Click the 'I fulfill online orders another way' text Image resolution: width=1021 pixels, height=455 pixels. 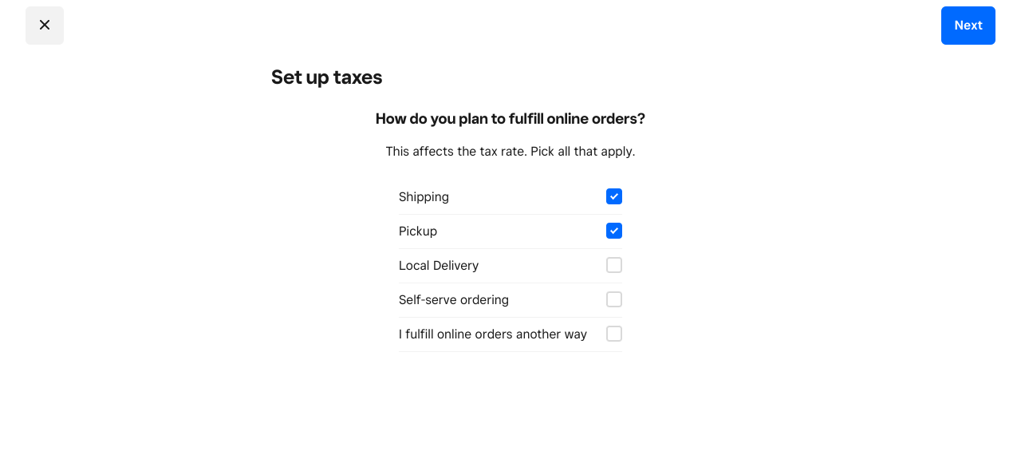[492, 334]
